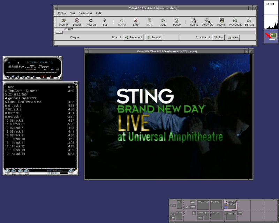Click the 'Screensh' window in pager
Screen dimensions: 279x223
(216, 216)
